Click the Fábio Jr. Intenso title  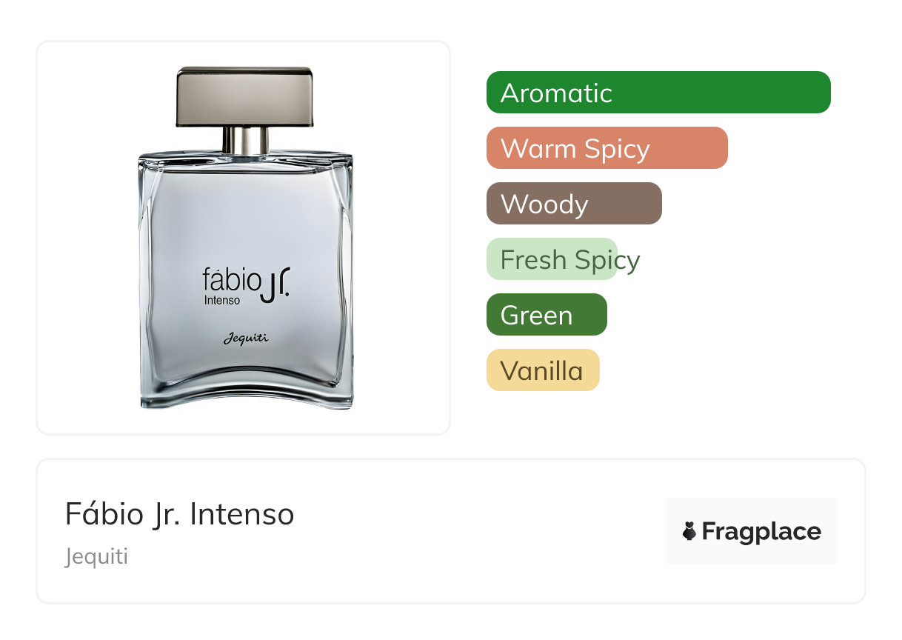[x=180, y=514]
